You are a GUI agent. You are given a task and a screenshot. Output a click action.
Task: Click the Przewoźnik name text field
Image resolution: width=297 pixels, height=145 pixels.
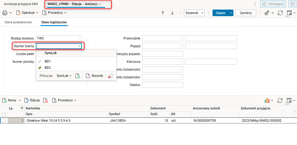click(211, 38)
